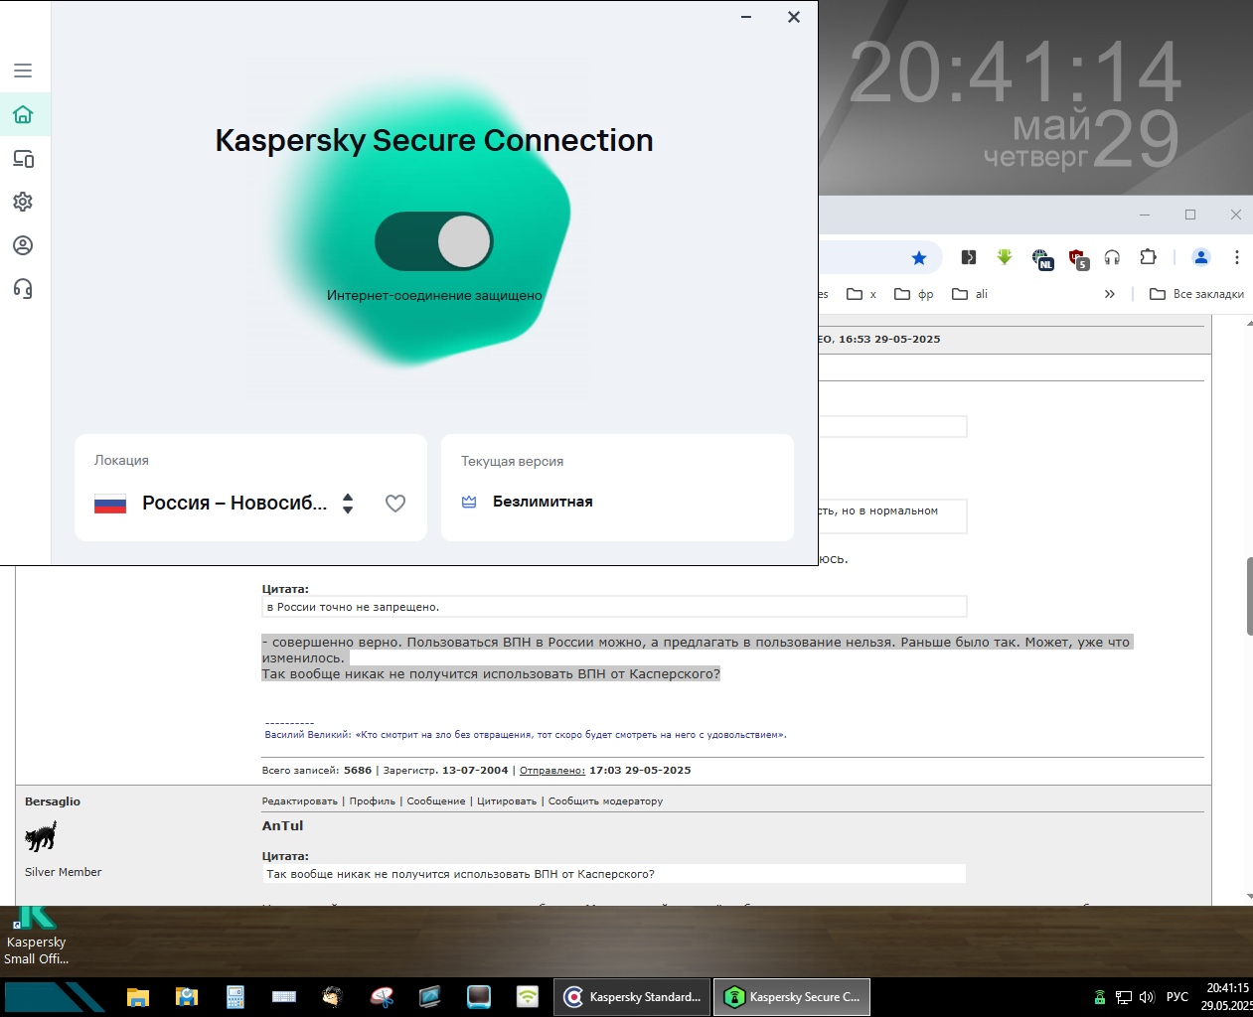Screen dimensions: 1253x1017
Task: Open the Kaspersky hamburger menu
Action: coord(23,71)
